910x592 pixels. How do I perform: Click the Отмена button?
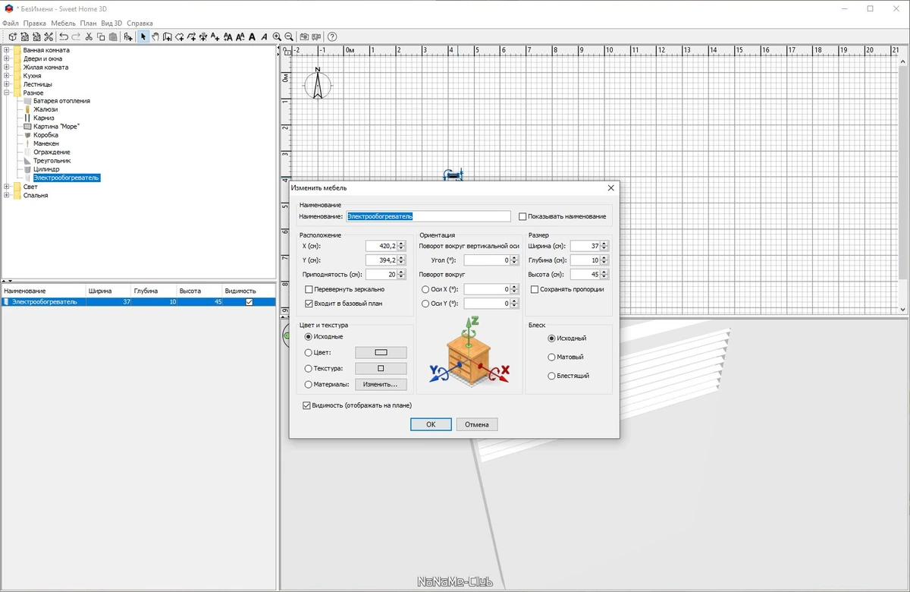477,424
